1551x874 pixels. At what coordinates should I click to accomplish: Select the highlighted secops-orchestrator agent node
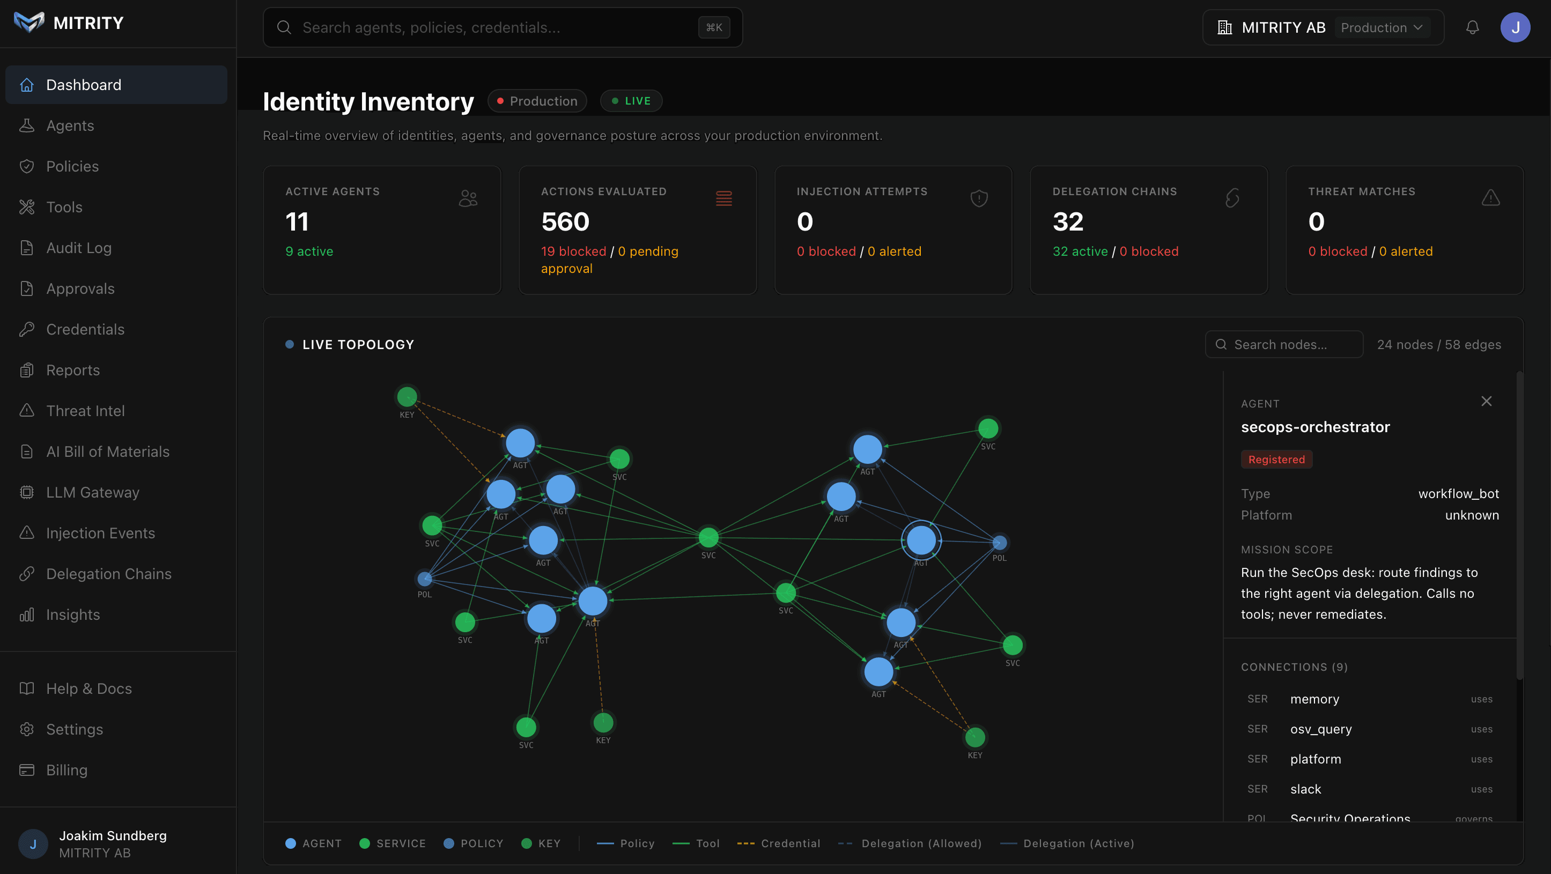tap(921, 540)
